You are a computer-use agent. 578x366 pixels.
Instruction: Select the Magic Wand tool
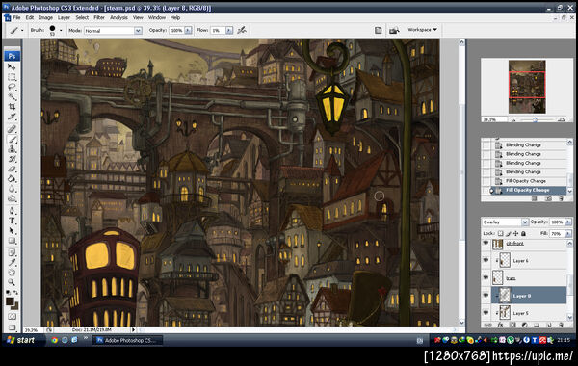pos(12,96)
